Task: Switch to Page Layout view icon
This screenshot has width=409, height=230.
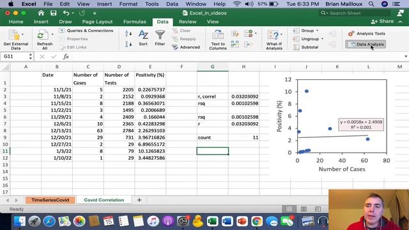Action: tap(304, 209)
